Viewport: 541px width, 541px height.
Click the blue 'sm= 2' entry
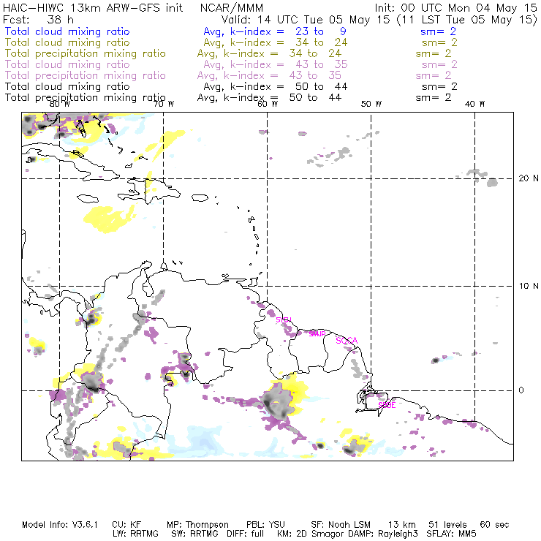click(438, 31)
